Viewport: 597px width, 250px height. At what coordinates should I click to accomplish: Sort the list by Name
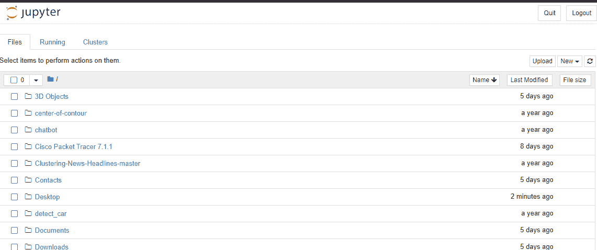pos(484,80)
